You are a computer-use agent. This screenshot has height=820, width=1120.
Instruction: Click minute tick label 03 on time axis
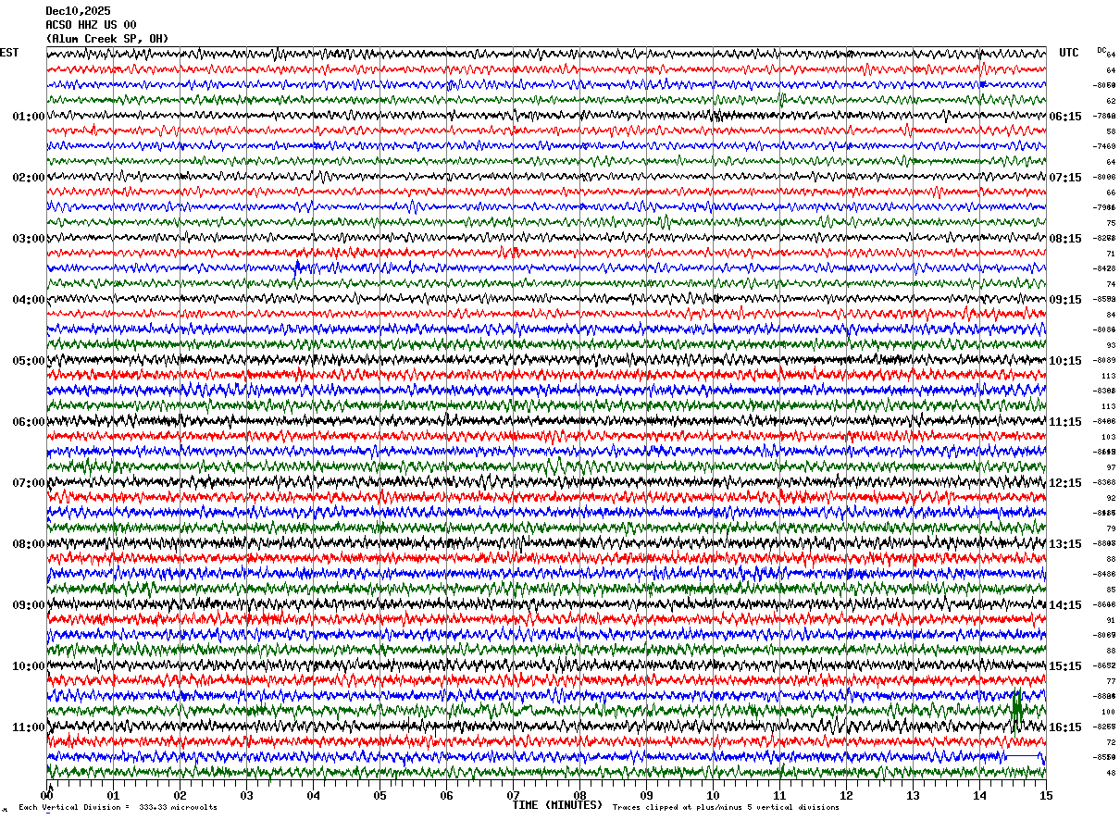coord(247,795)
